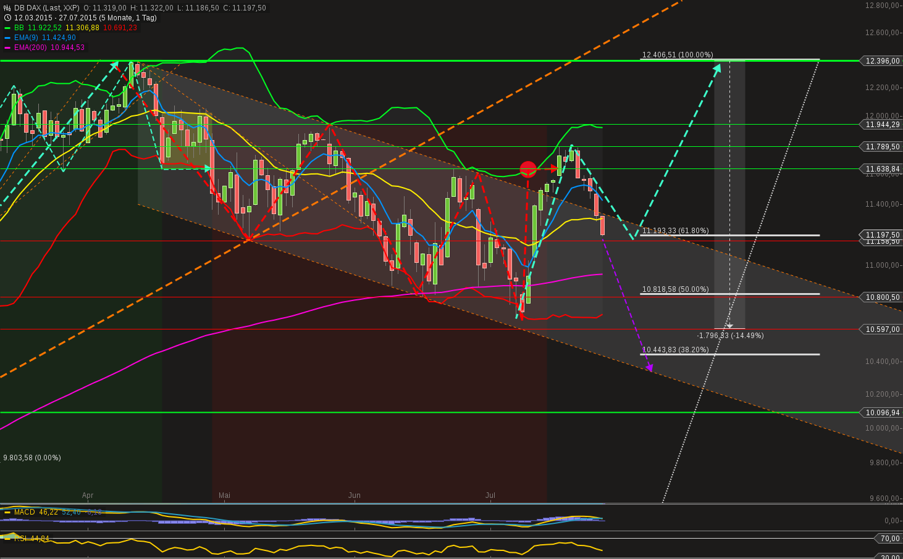Click the 12.800,00 price scale label
The image size is (903, 559).
(882, 6)
